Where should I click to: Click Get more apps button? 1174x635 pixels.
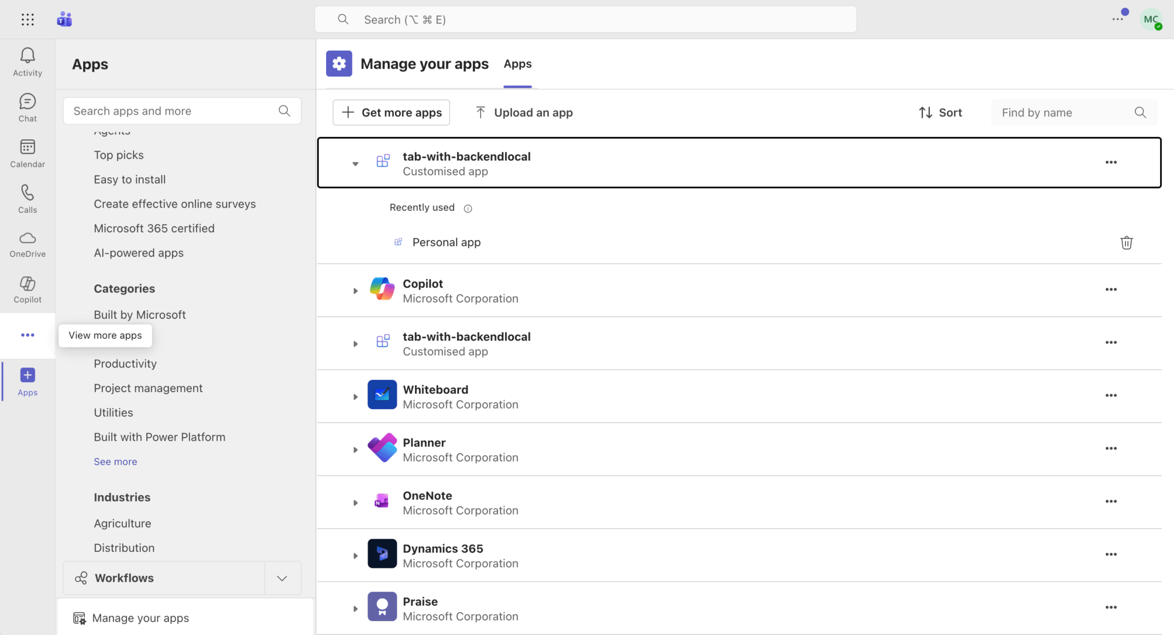point(392,112)
